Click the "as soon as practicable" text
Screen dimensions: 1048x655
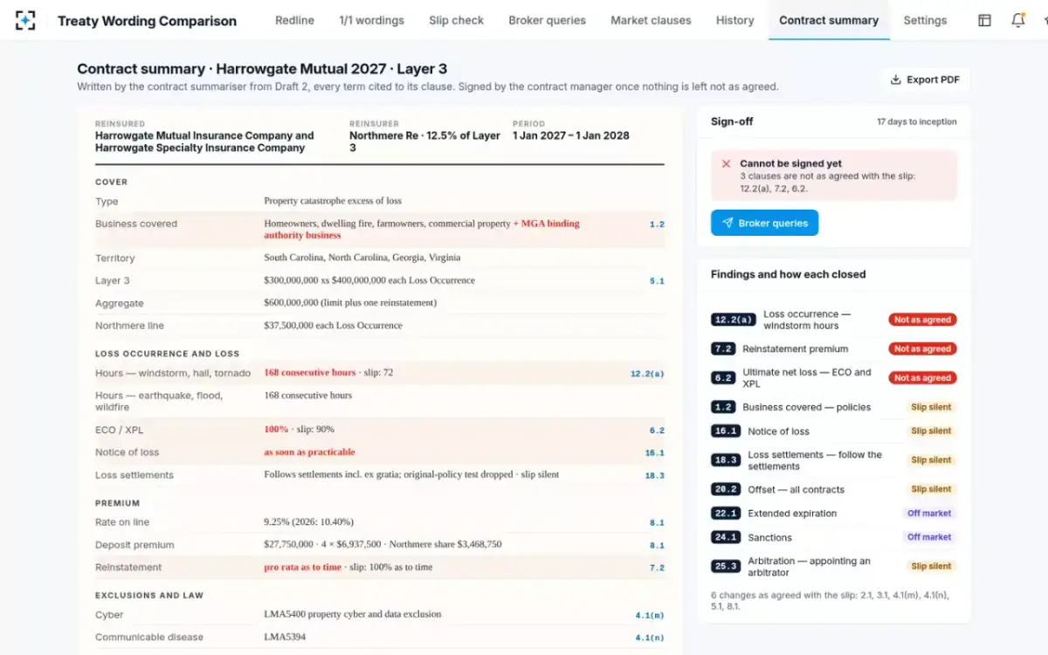tap(309, 452)
